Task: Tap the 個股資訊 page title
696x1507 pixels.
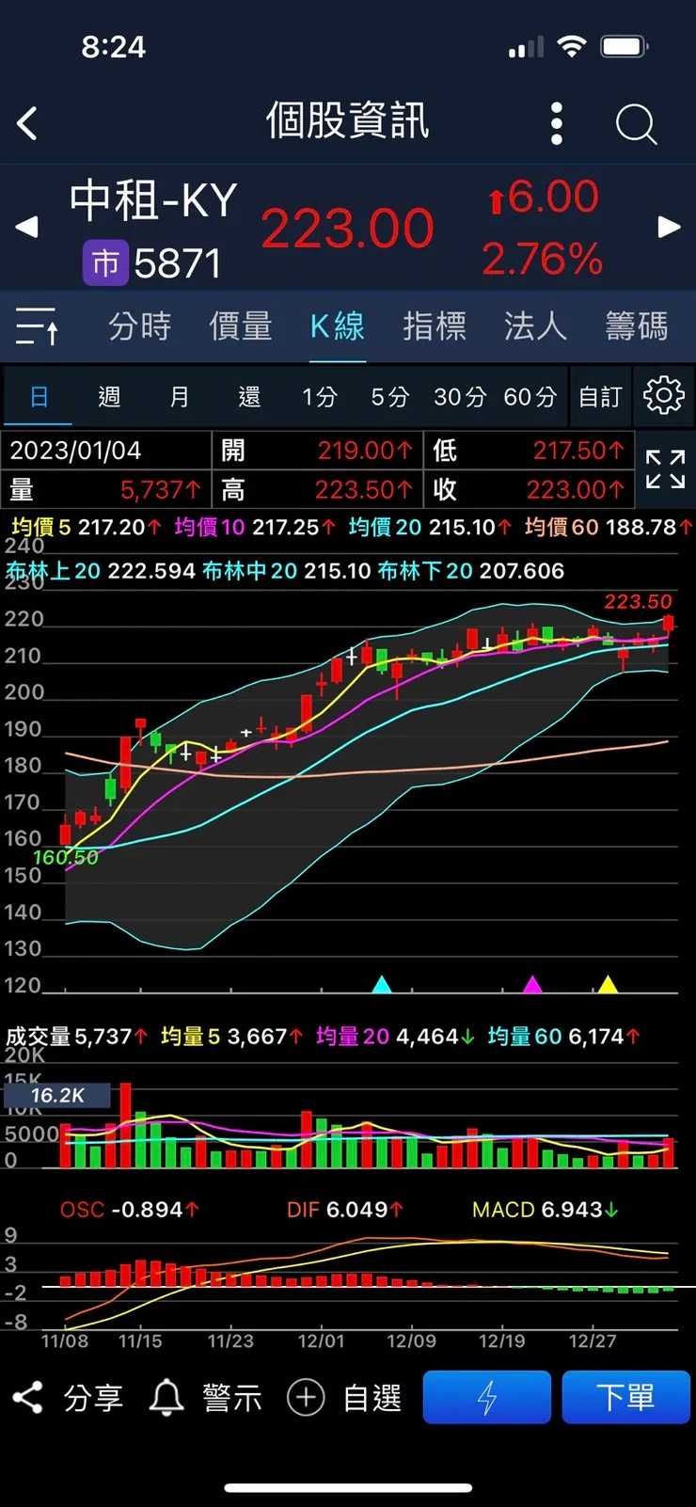Action: [347, 121]
